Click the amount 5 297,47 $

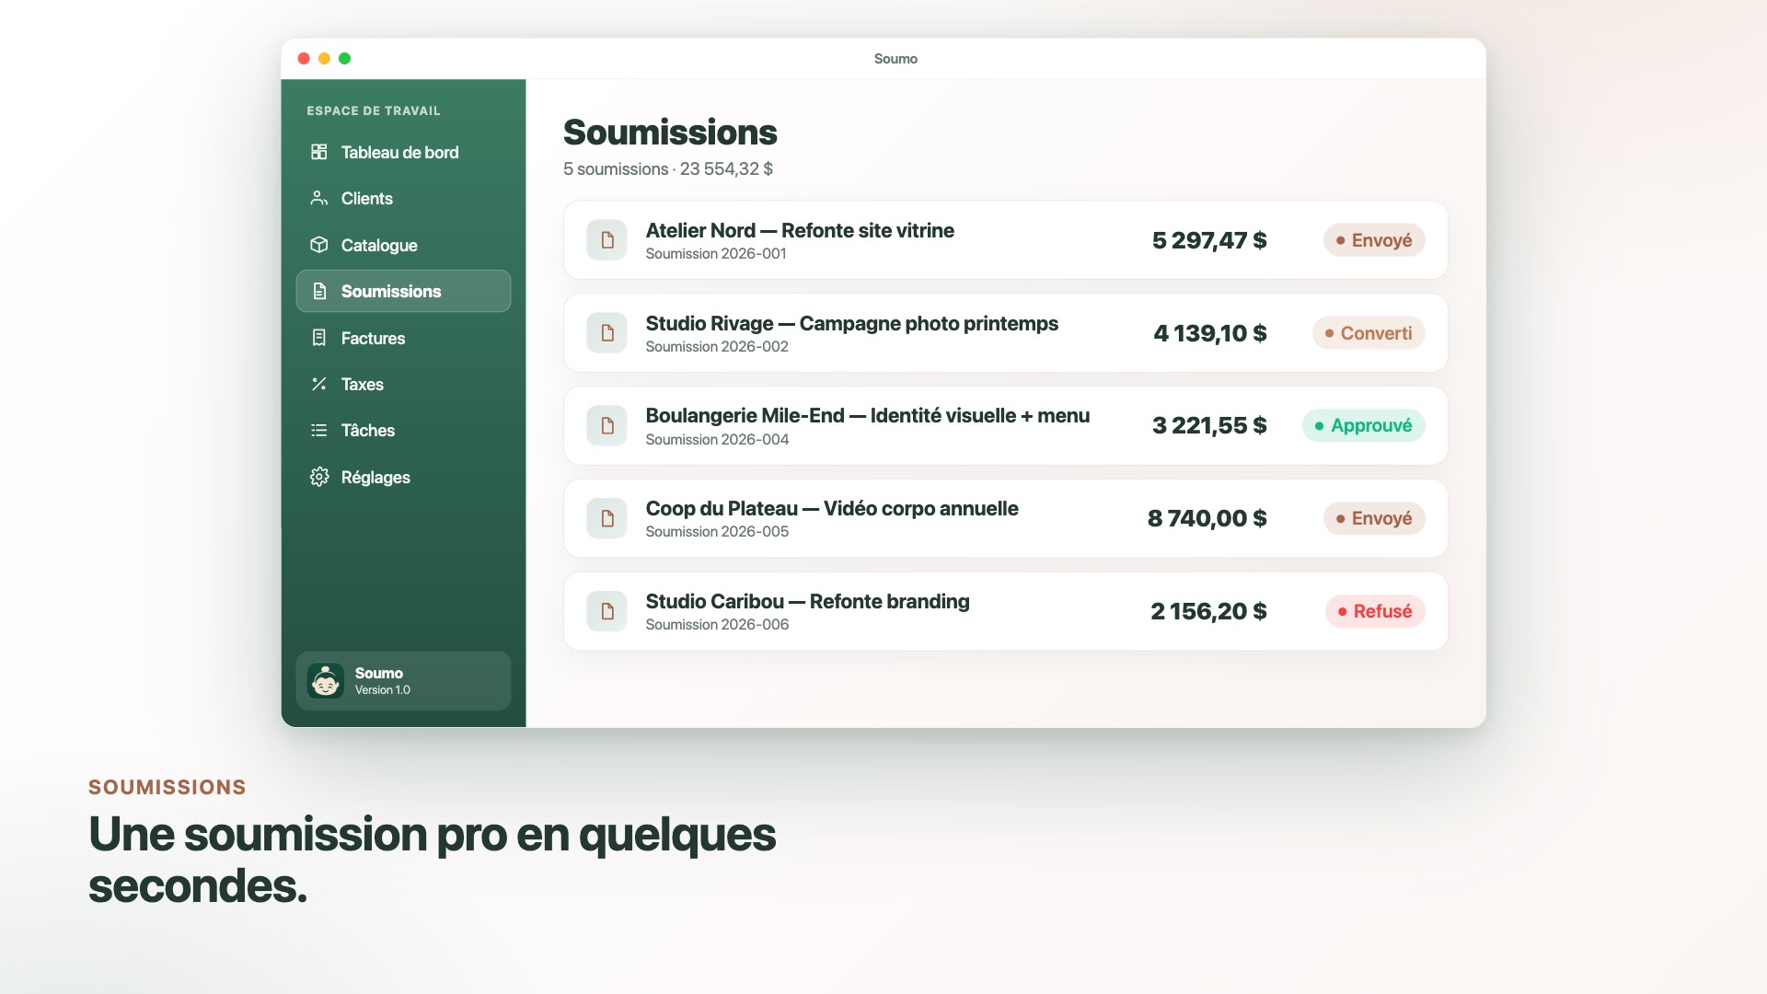pos(1209,240)
